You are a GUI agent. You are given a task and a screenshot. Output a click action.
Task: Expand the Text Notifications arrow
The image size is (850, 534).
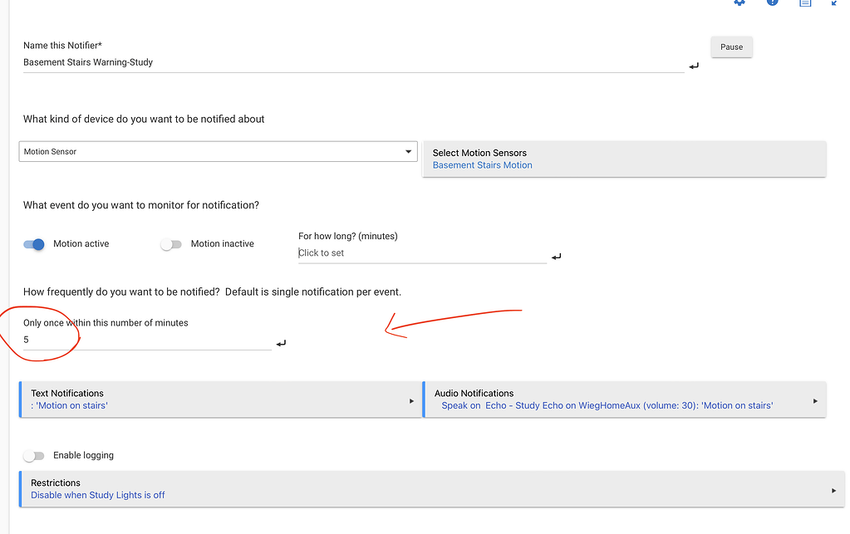tap(411, 401)
